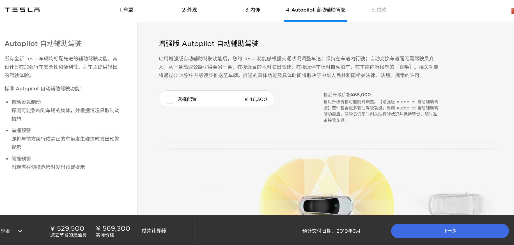Expand the 现金 payment type dropdown
Viewport: 514px width, 245px height.
pos(12,231)
